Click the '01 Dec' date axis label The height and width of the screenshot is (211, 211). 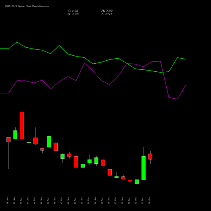(x=129, y=200)
